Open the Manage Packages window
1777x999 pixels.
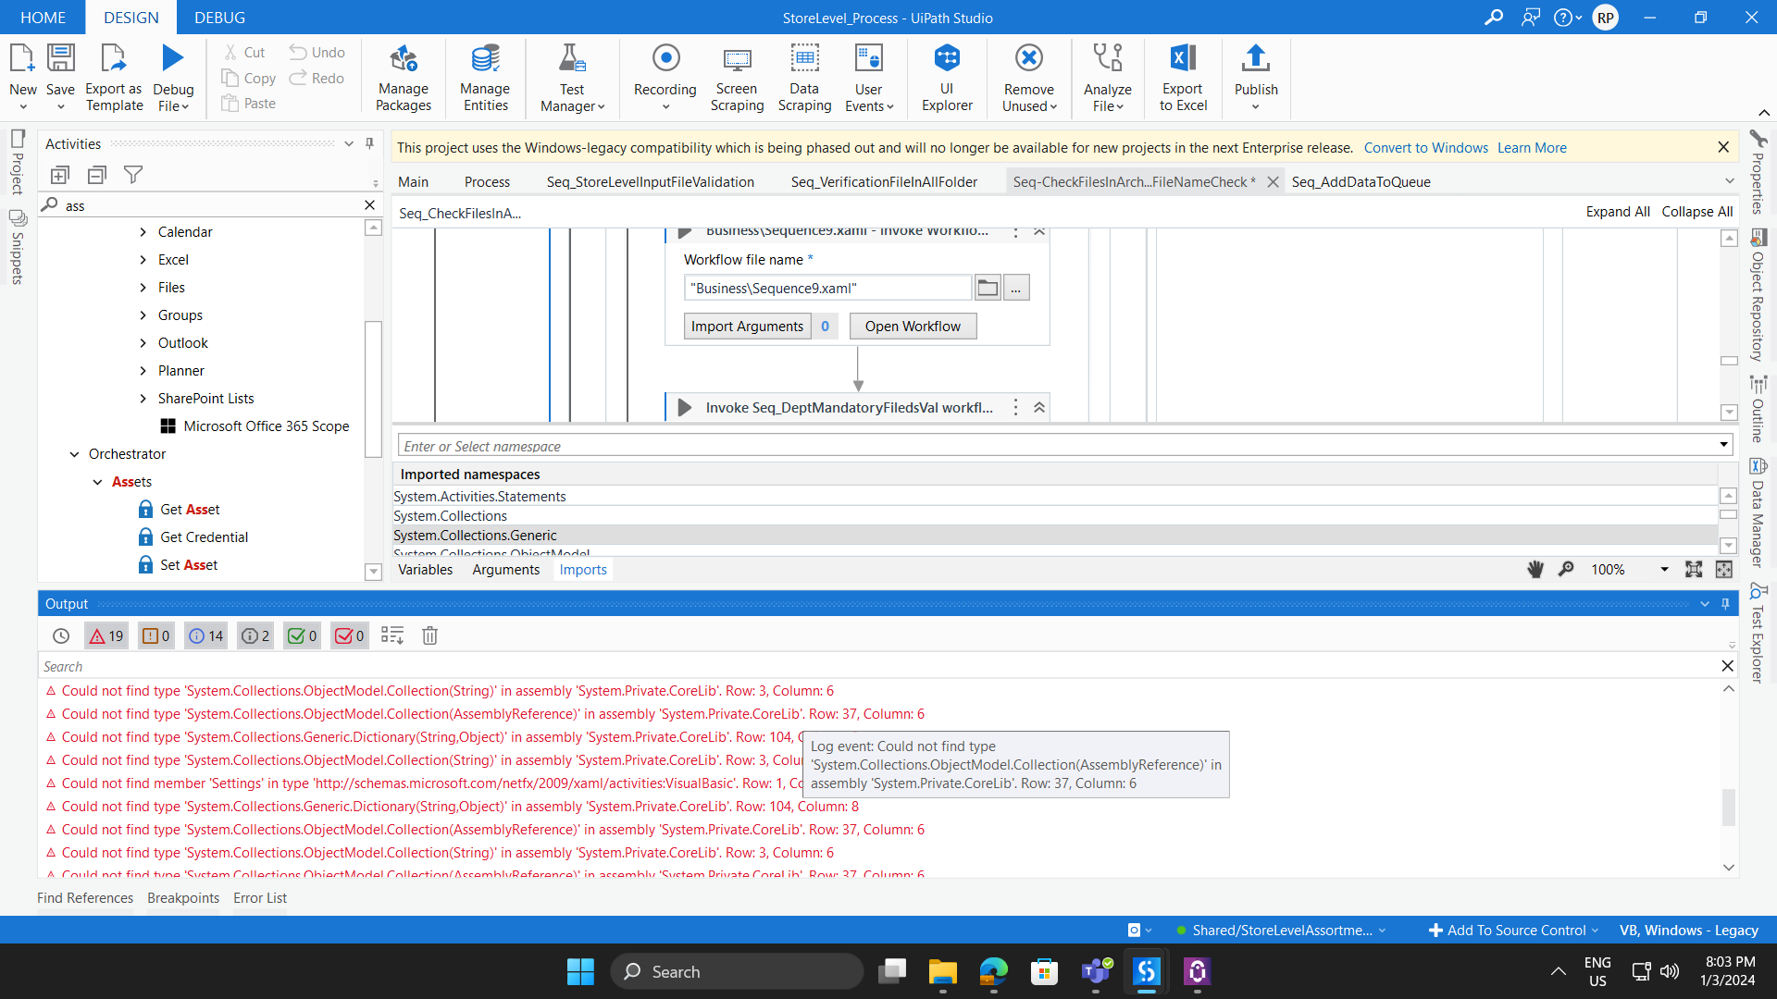tap(403, 78)
